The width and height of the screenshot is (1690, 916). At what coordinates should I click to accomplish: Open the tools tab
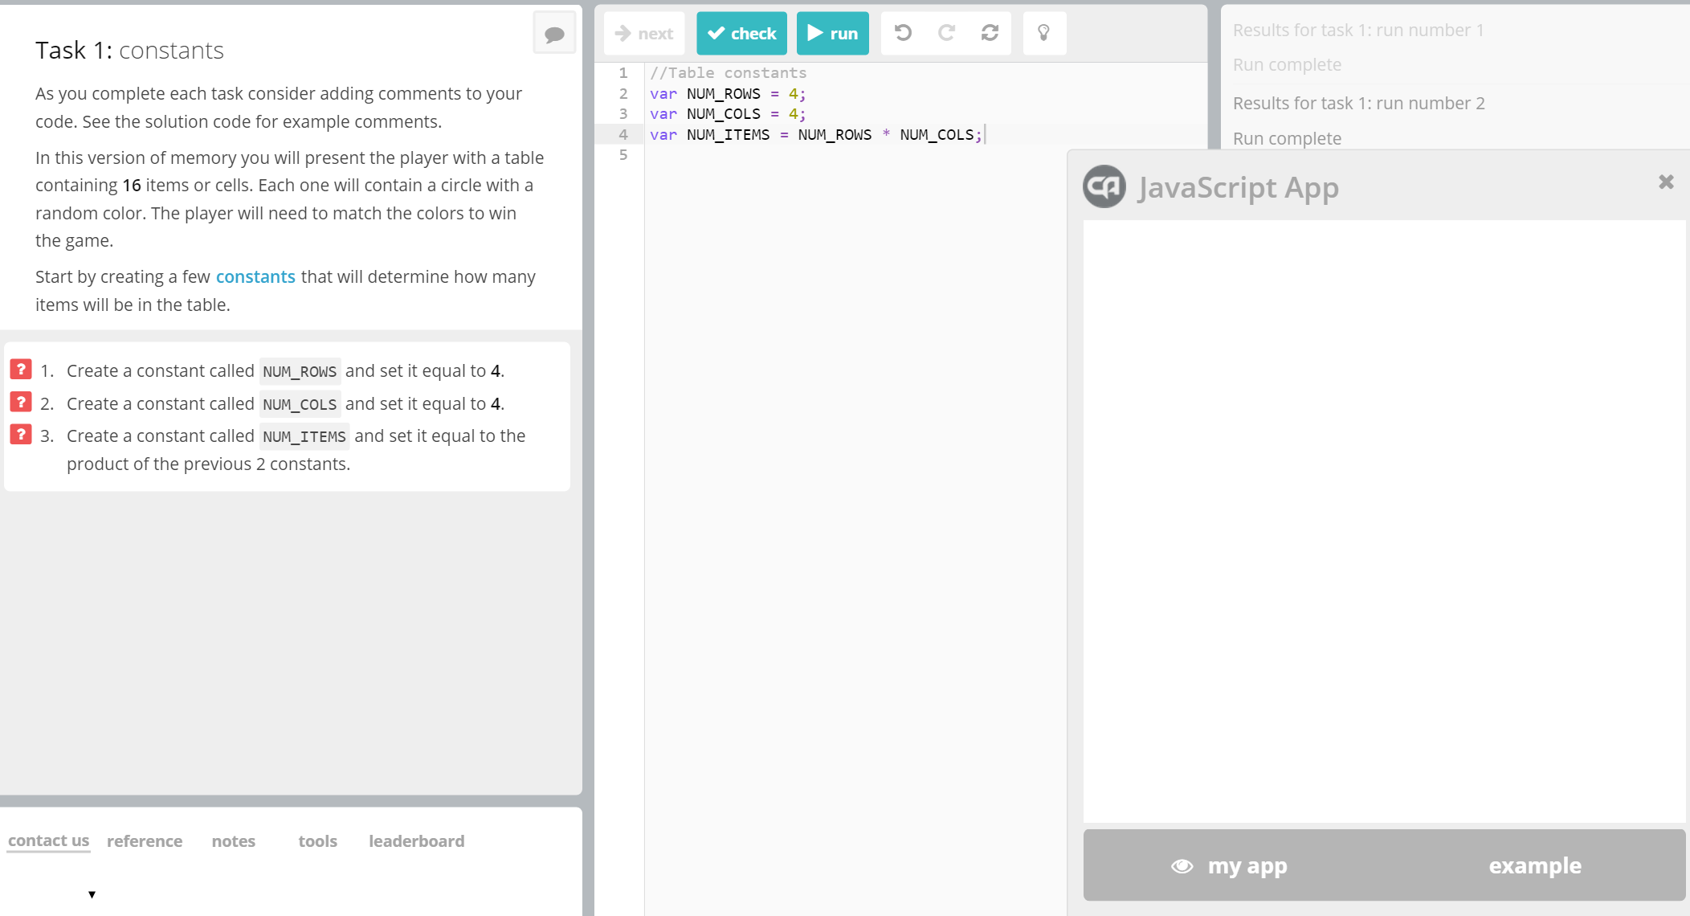[x=317, y=841]
